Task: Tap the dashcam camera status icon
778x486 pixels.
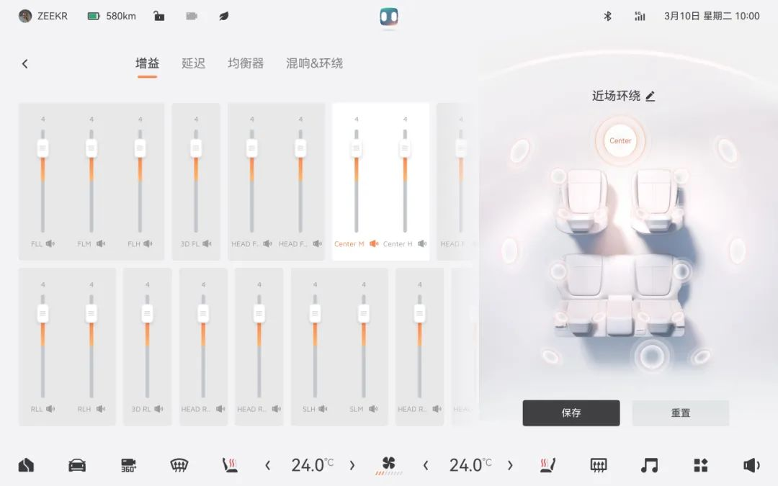Action: pyautogui.click(x=192, y=17)
